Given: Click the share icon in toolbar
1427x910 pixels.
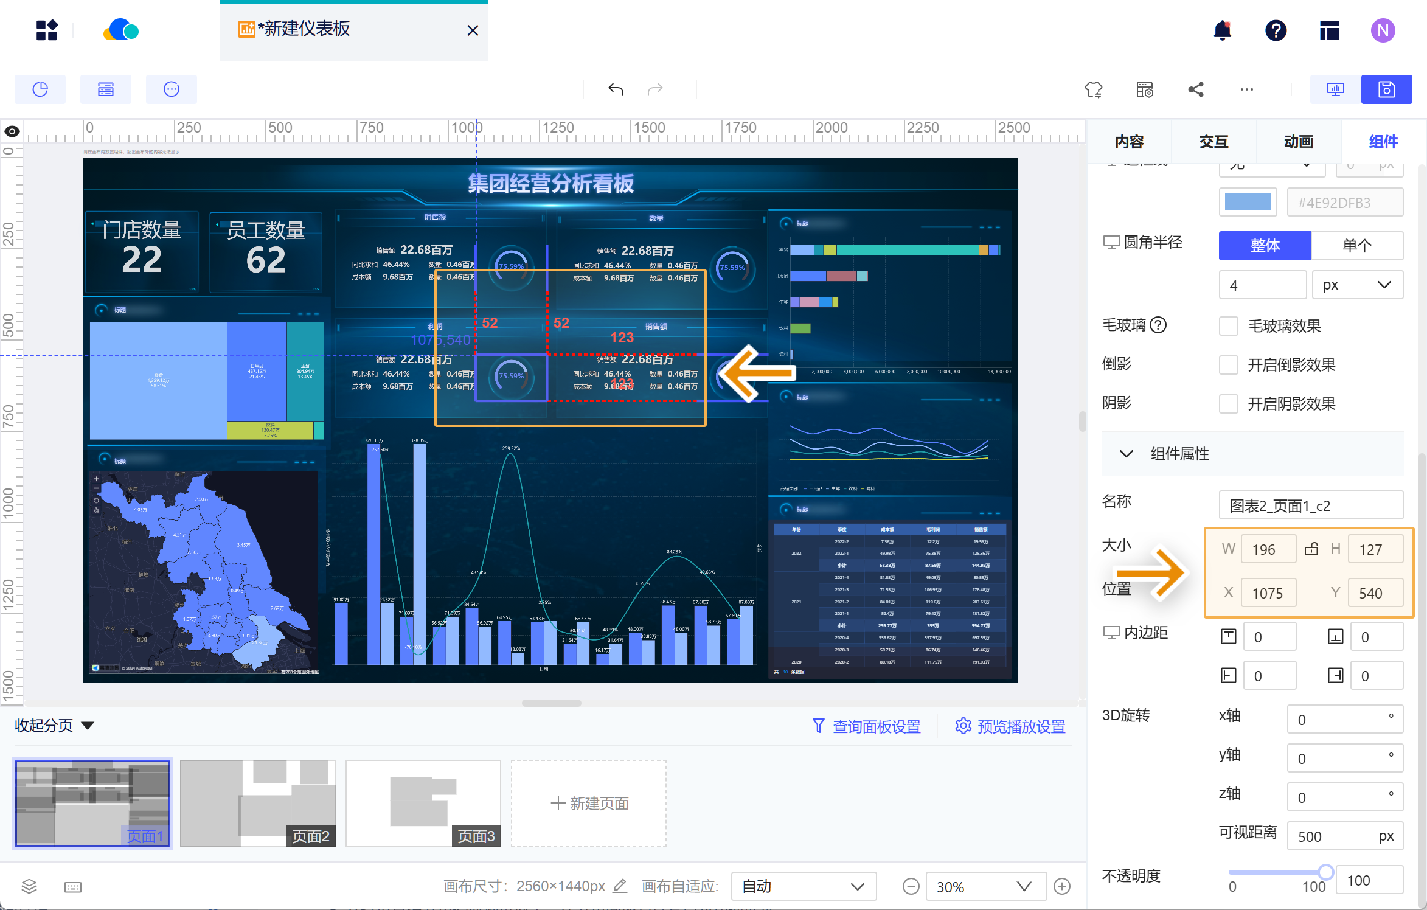Looking at the screenshot, I should click(1196, 89).
